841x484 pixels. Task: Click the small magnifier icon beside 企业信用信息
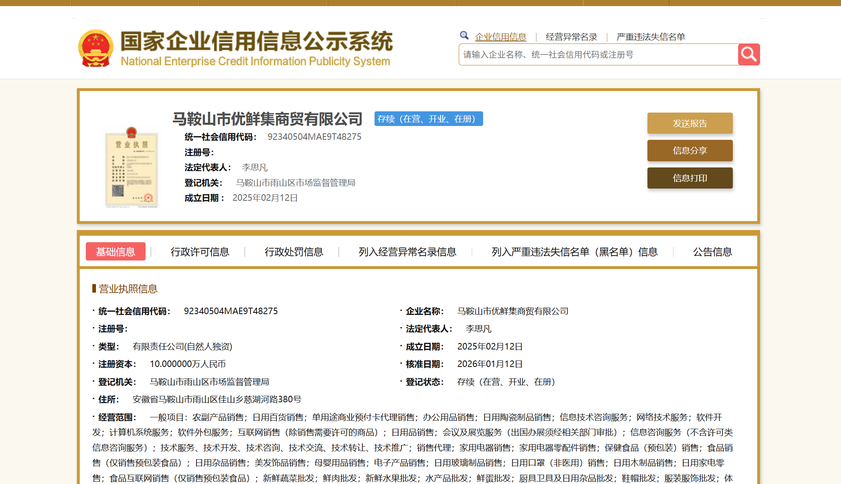464,36
